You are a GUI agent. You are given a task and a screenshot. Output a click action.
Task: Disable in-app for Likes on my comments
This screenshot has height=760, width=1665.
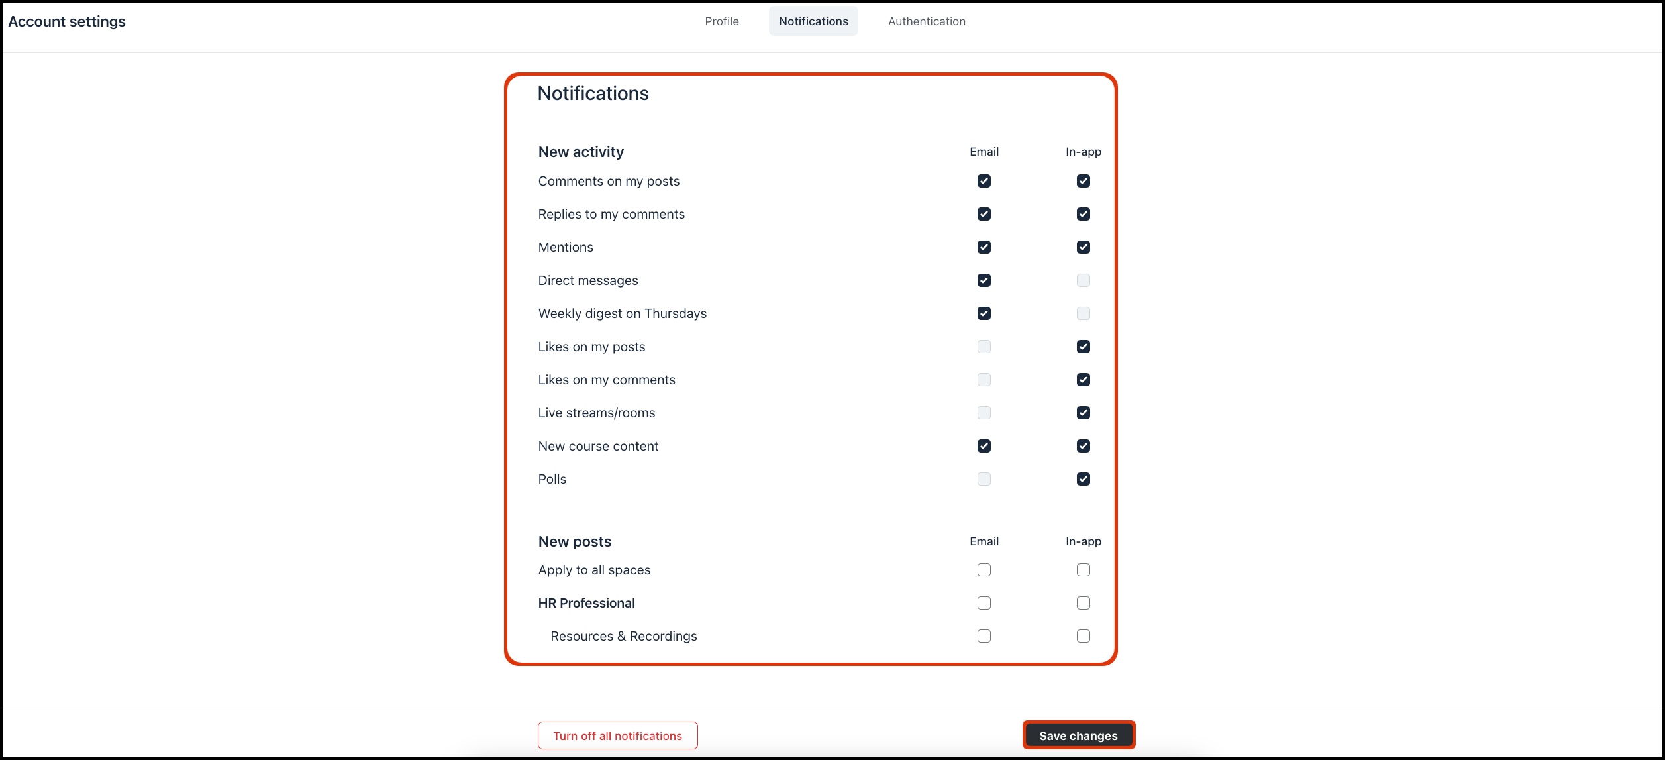pyautogui.click(x=1083, y=380)
